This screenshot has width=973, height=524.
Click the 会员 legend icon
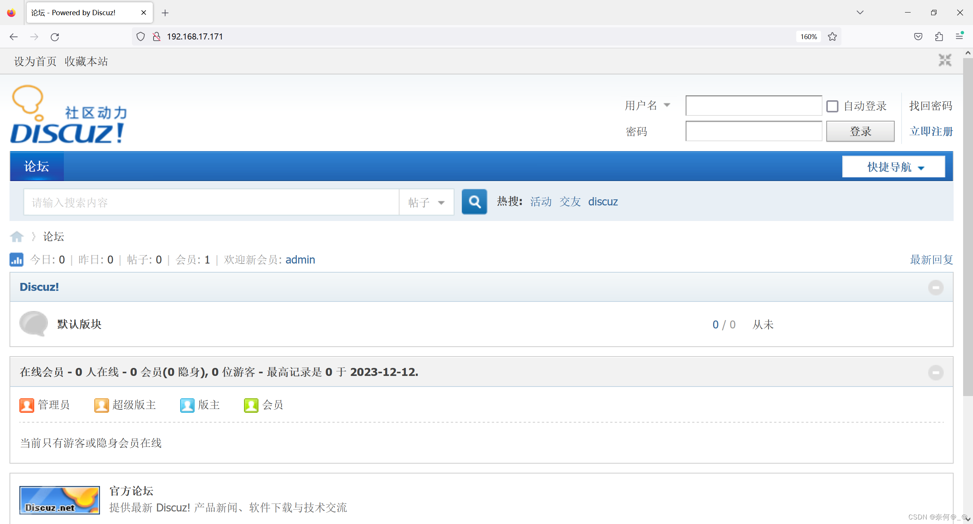(x=250, y=405)
